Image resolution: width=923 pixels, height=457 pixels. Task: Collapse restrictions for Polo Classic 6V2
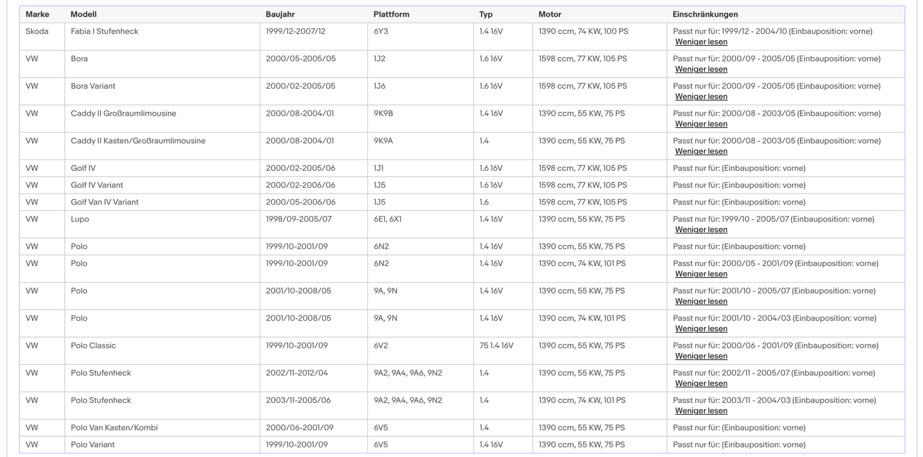pyautogui.click(x=701, y=356)
